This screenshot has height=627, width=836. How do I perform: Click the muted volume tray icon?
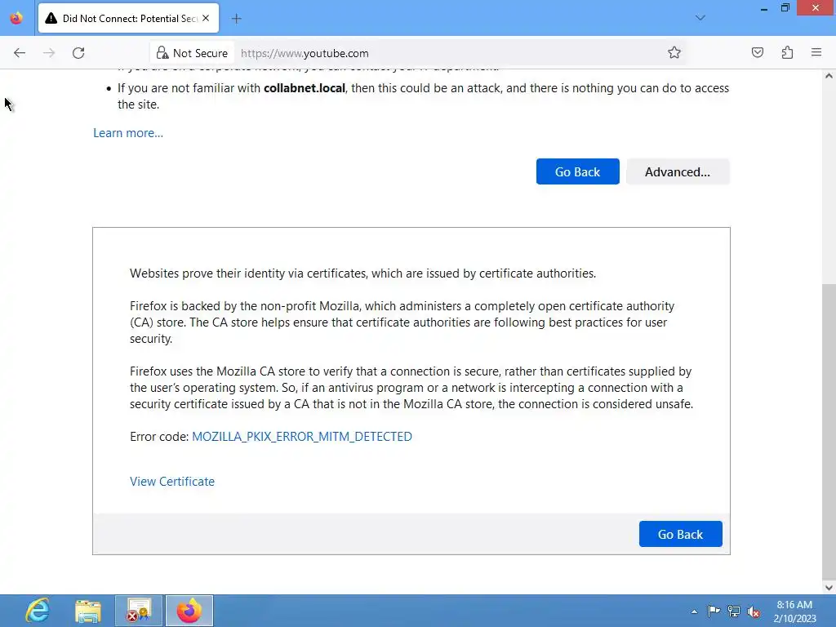[x=754, y=611]
